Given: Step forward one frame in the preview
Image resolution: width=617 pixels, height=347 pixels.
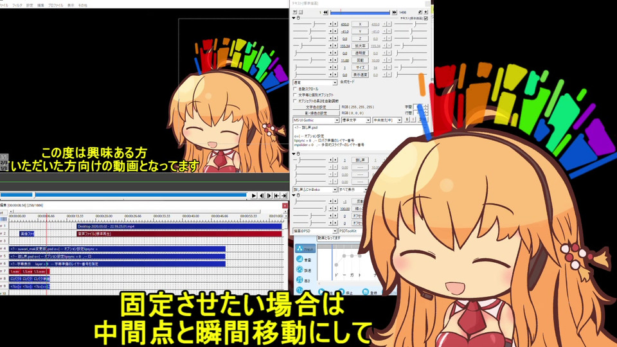Looking at the screenshot, I should click(269, 195).
